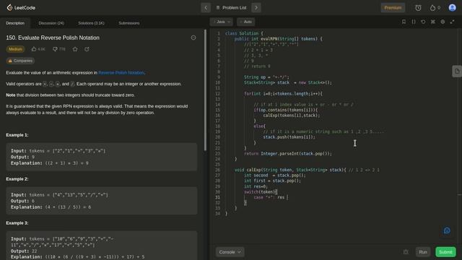Like the problem with thumbs up
The width and height of the screenshot is (462, 260).
(38, 49)
